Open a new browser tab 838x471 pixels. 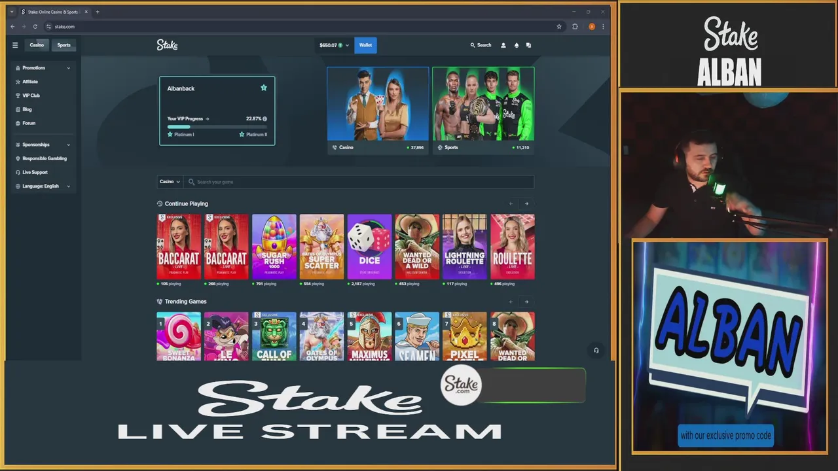click(x=98, y=12)
